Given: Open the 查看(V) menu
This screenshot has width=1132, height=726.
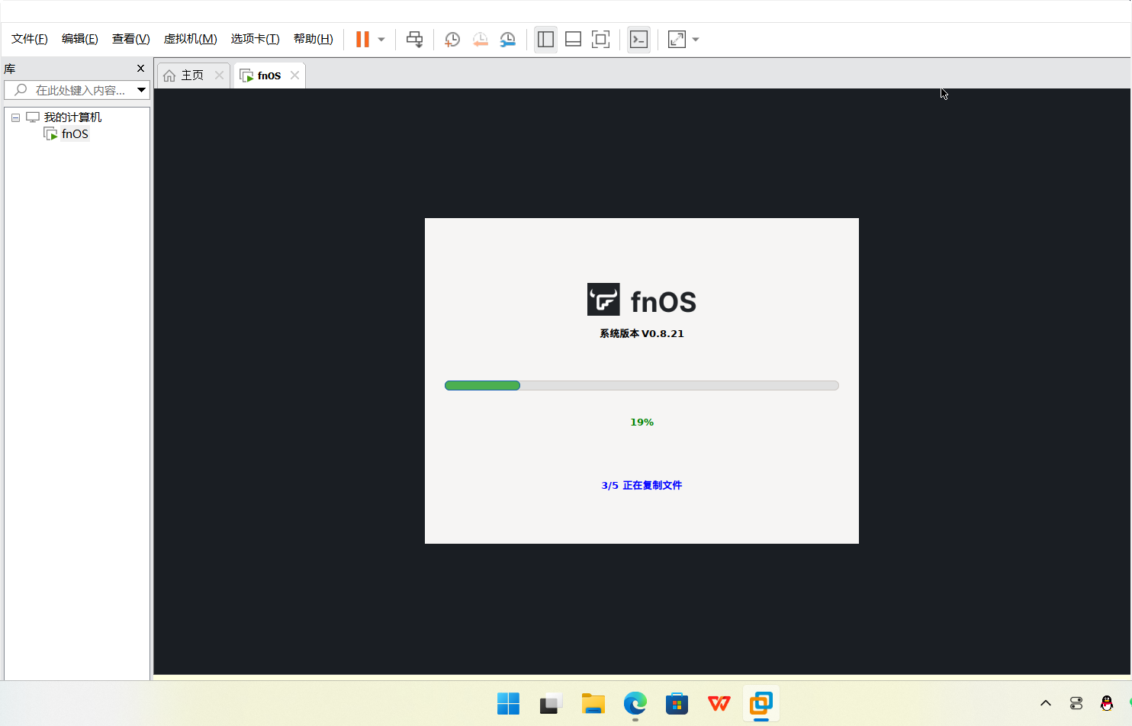Looking at the screenshot, I should pos(131,39).
